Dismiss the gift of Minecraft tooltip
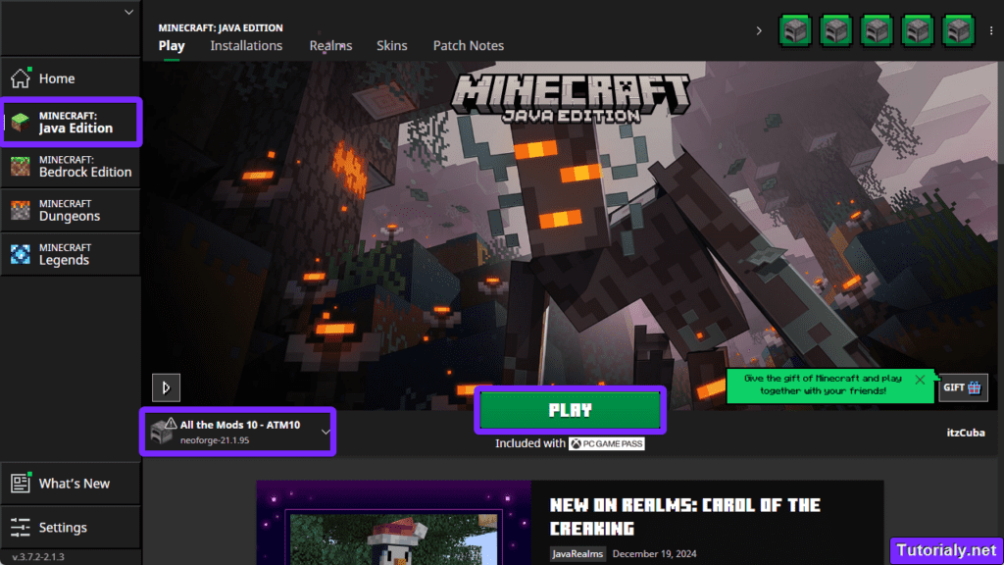Viewport: 1004px width, 565px height. [x=920, y=380]
